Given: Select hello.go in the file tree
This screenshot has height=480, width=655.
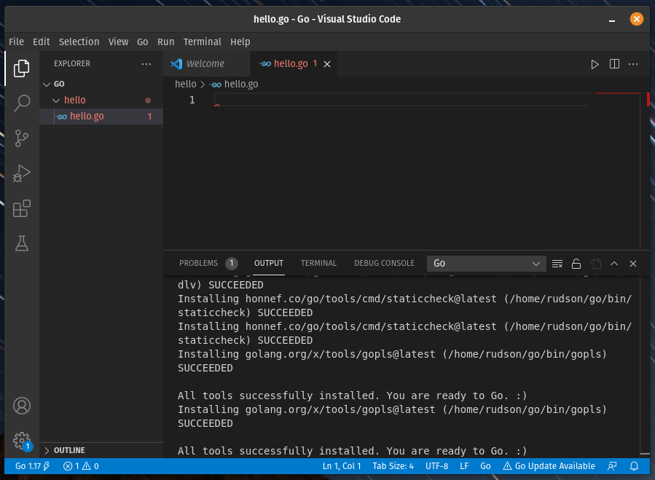Looking at the screenshot, I should [x=101, y=117].
